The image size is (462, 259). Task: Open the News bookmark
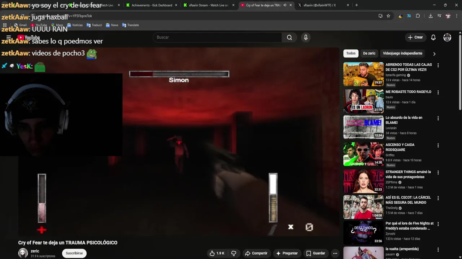(112, 25)
